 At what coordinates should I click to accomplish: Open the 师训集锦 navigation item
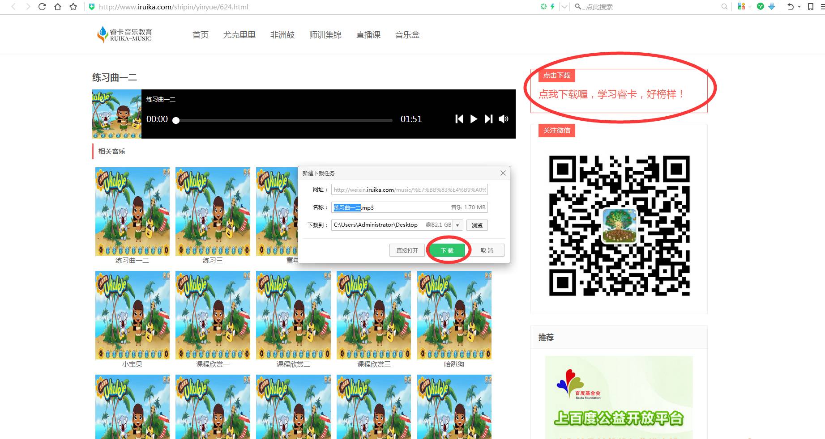point(325,34)
